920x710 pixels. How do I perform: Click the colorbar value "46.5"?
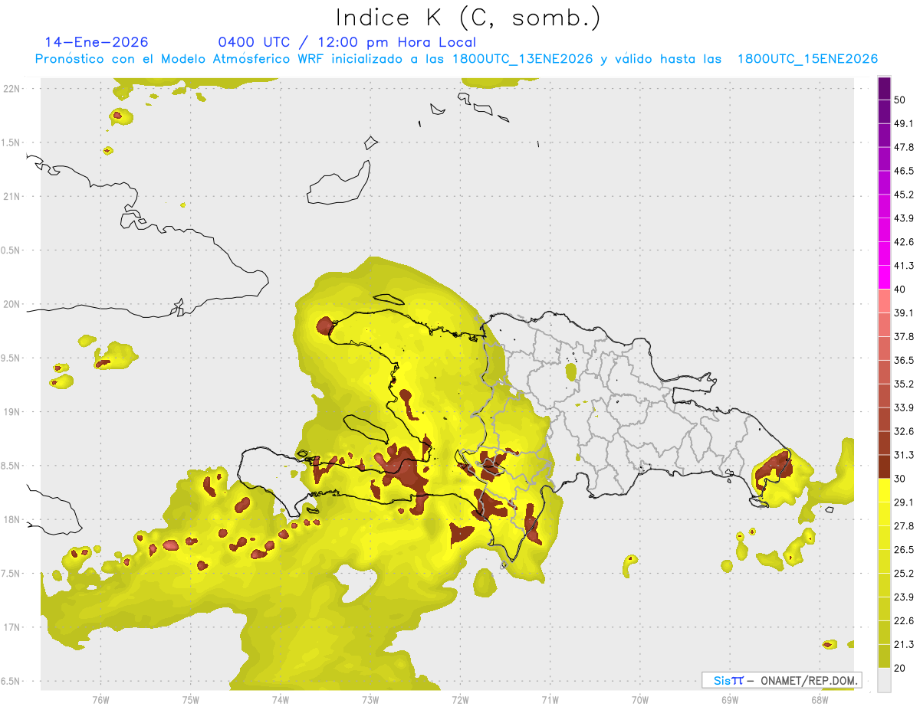point(904,171)
